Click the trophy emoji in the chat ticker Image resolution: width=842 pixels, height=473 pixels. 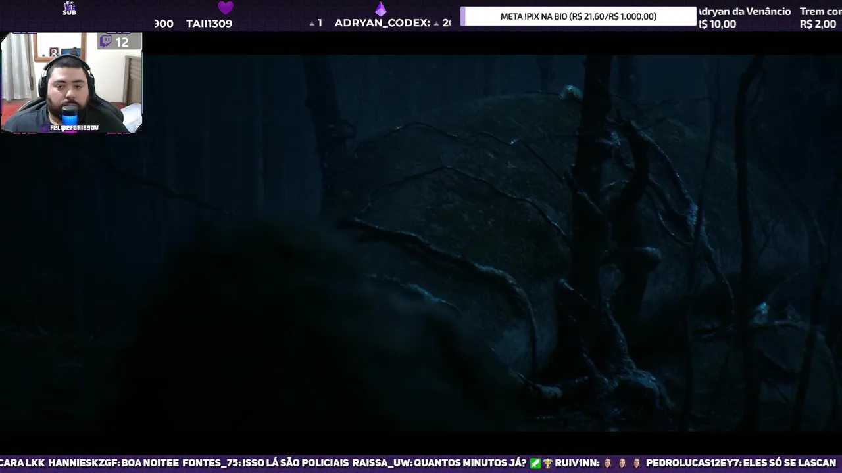click(x=547, y=463)
